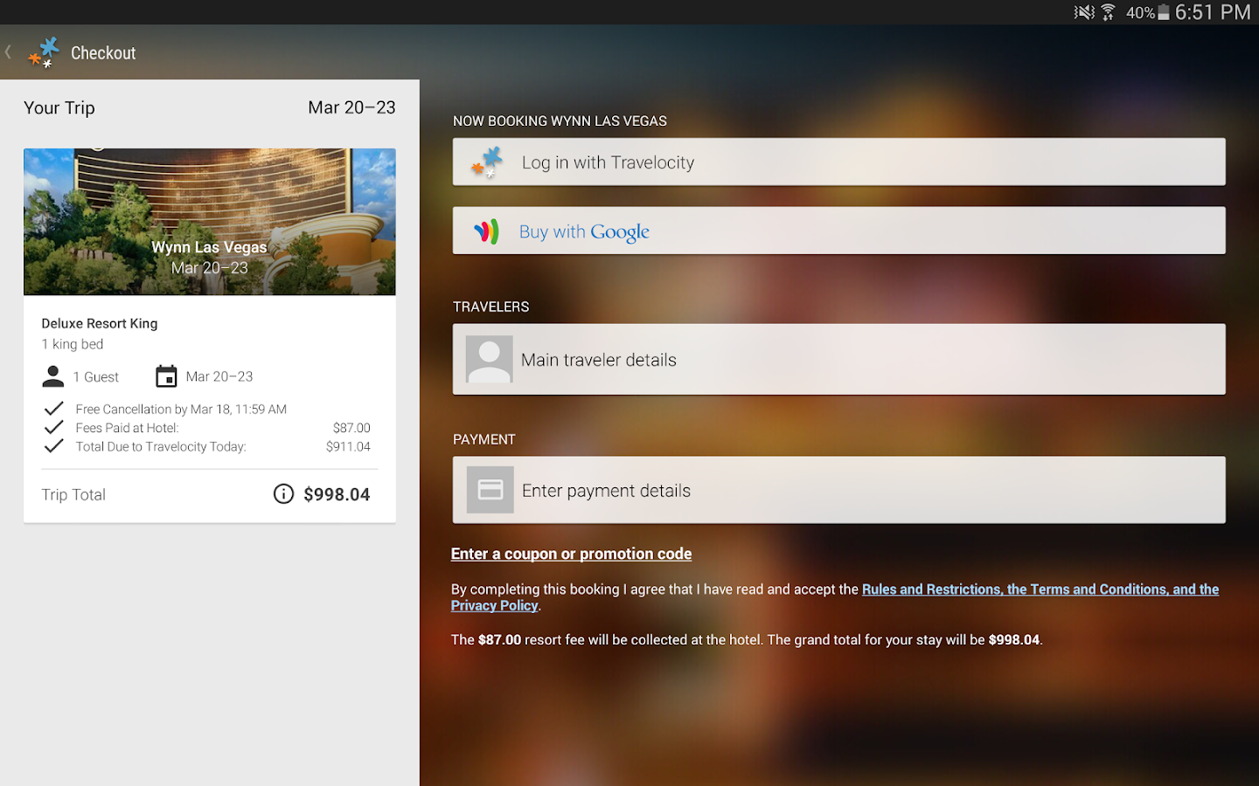Tap the Your Trip heading
This screenshot has height=786, width=1259.
[59, 107]
